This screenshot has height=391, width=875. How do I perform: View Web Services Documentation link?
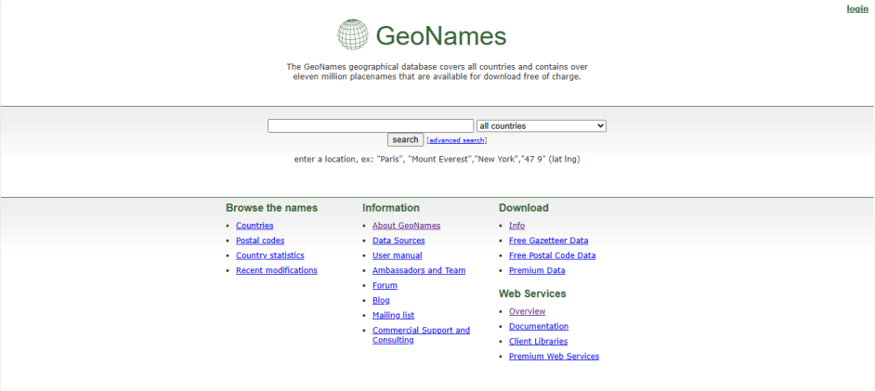tap(538, 326)
